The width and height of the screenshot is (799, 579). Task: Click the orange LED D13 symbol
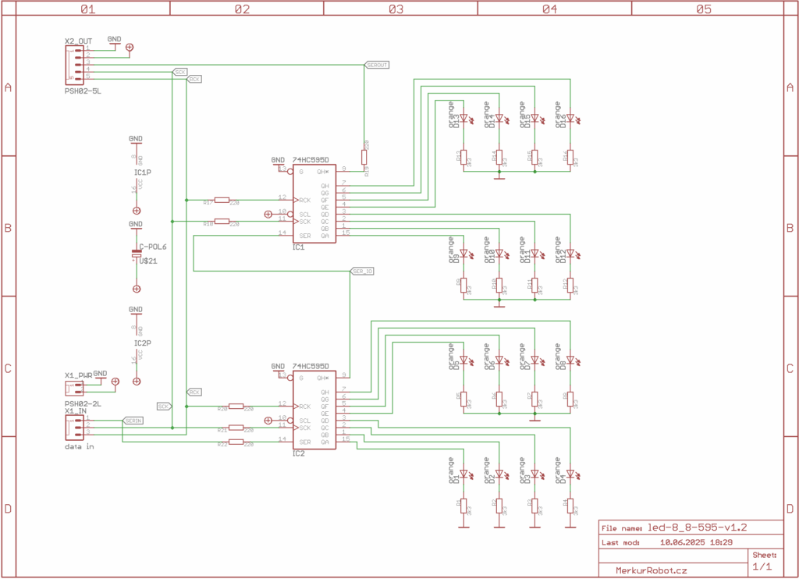tap(463, 119)
